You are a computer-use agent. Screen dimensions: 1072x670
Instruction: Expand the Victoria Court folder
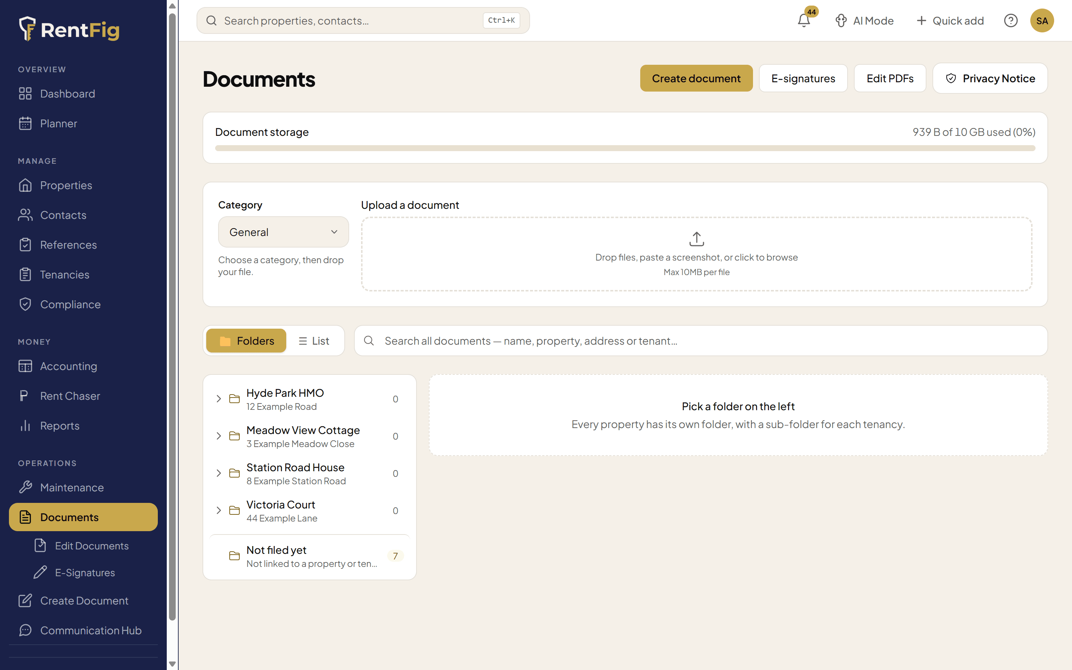pyautogui.click(x=218, y=510)
